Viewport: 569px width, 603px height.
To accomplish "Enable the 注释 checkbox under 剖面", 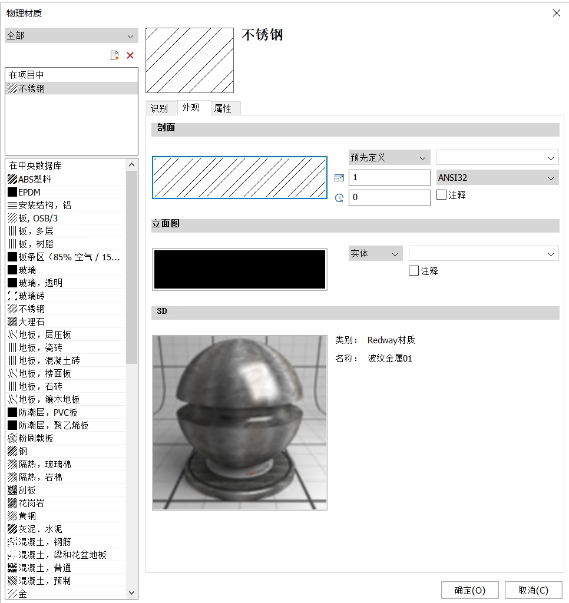I will coord(441,194).
